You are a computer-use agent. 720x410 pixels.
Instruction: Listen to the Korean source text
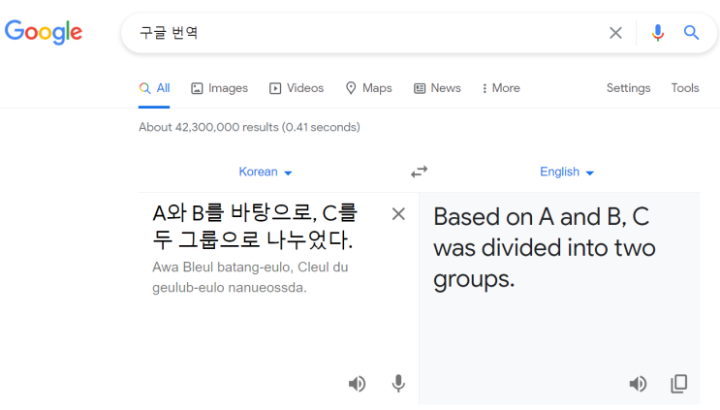pos(357,384)
